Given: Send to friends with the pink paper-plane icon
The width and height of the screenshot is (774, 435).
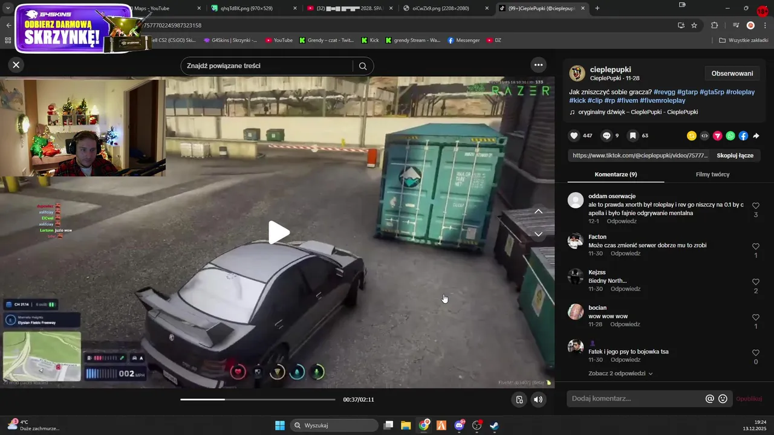Looking at the screenshot, I should point(718,136).
